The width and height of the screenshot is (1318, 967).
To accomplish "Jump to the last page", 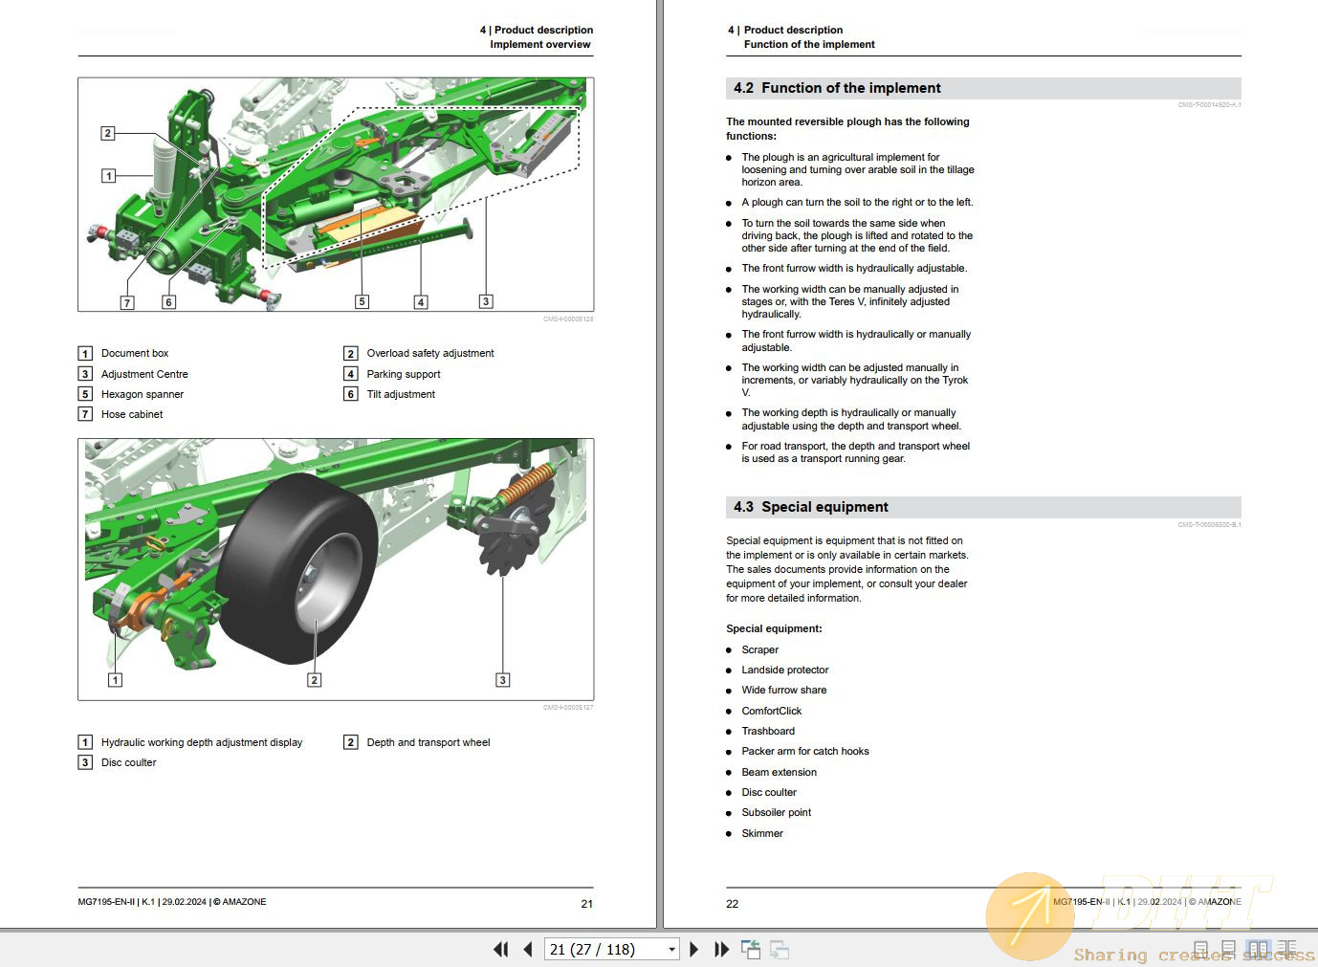I will tap(722, 950).
